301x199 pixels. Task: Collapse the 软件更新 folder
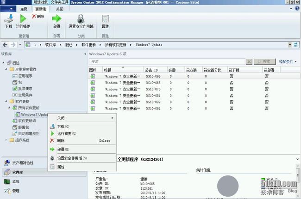point(6,101)
